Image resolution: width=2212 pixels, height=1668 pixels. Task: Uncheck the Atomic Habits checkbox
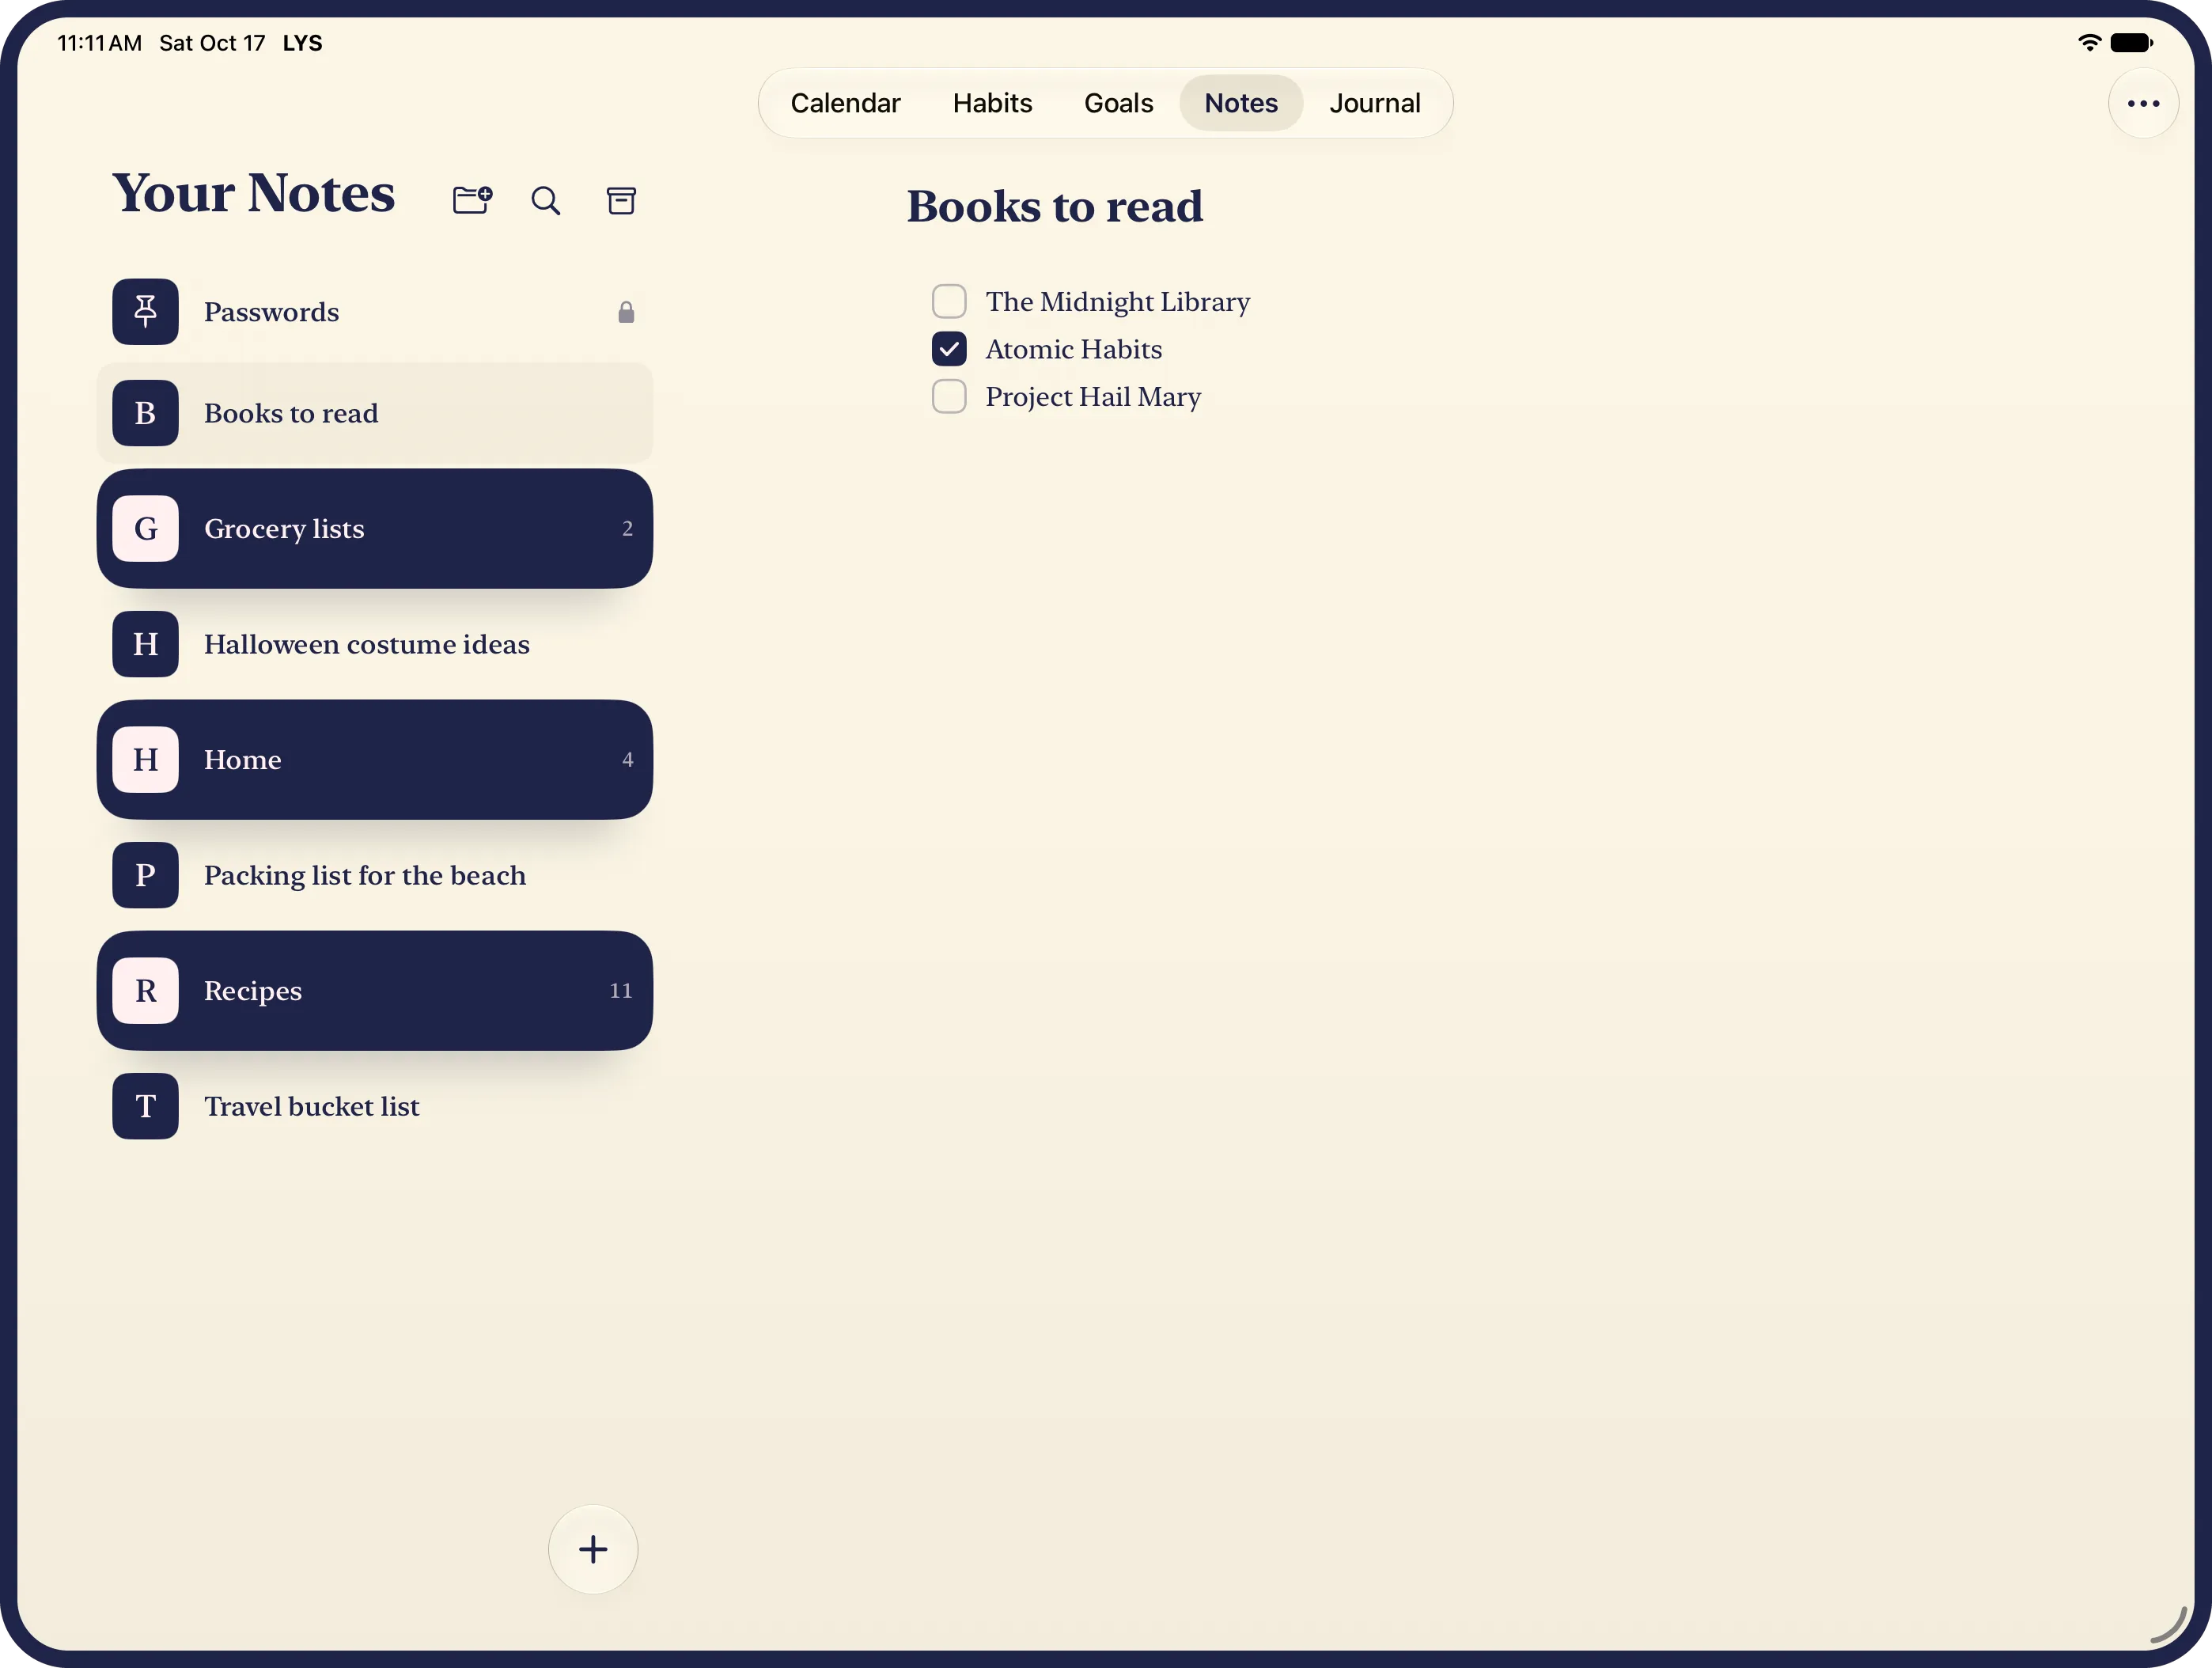pyautogui.click(x=949, y=348)
